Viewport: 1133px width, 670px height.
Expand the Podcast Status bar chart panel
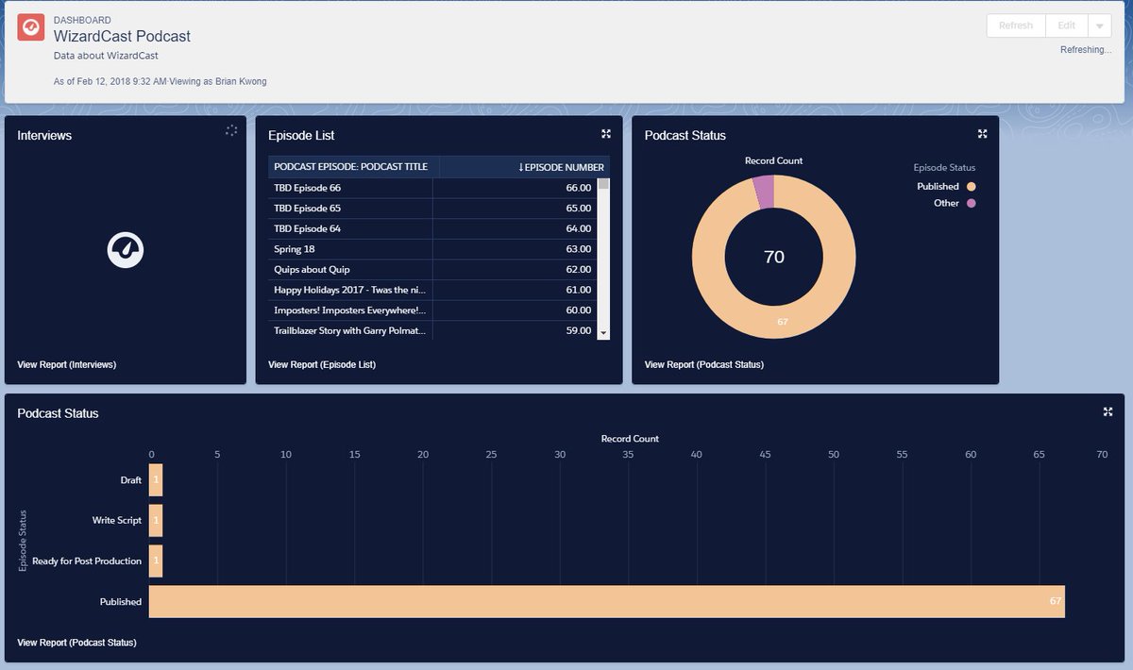point(1108,411)
